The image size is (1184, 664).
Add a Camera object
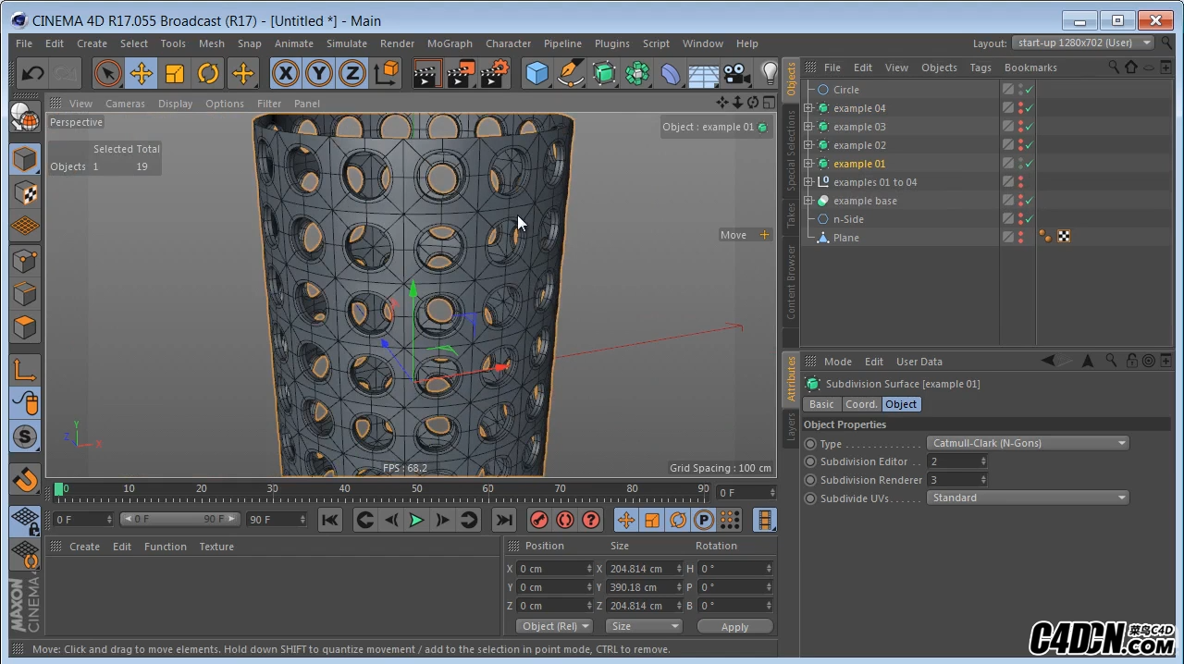coord(736,73)
